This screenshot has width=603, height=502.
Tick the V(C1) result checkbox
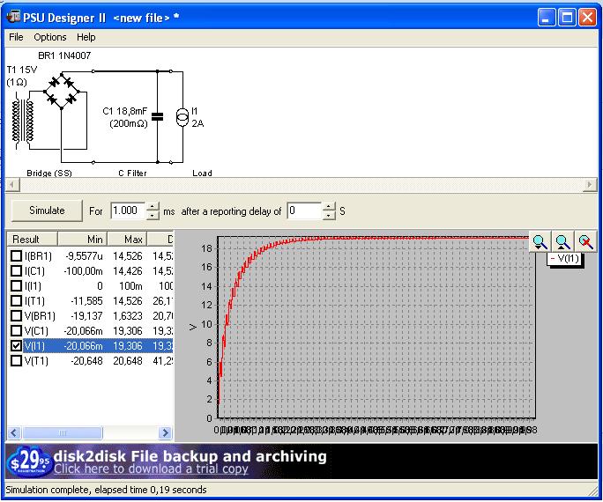(x=16, y=331)
